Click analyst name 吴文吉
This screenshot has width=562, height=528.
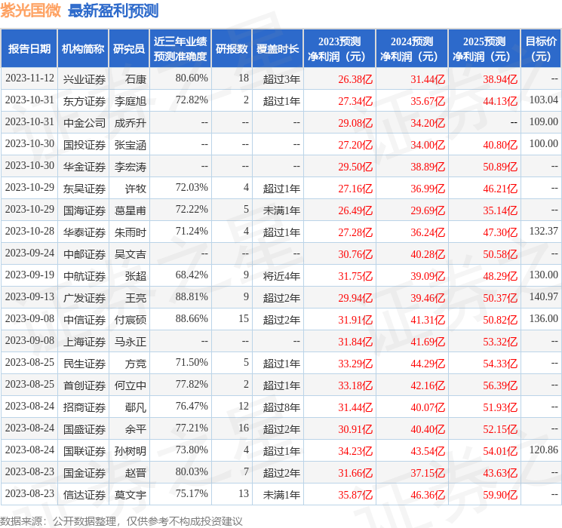click(x=131, y=254)
